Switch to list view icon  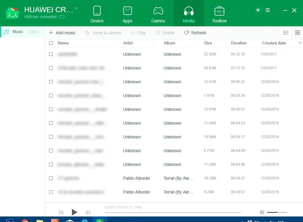click(286, 33)
